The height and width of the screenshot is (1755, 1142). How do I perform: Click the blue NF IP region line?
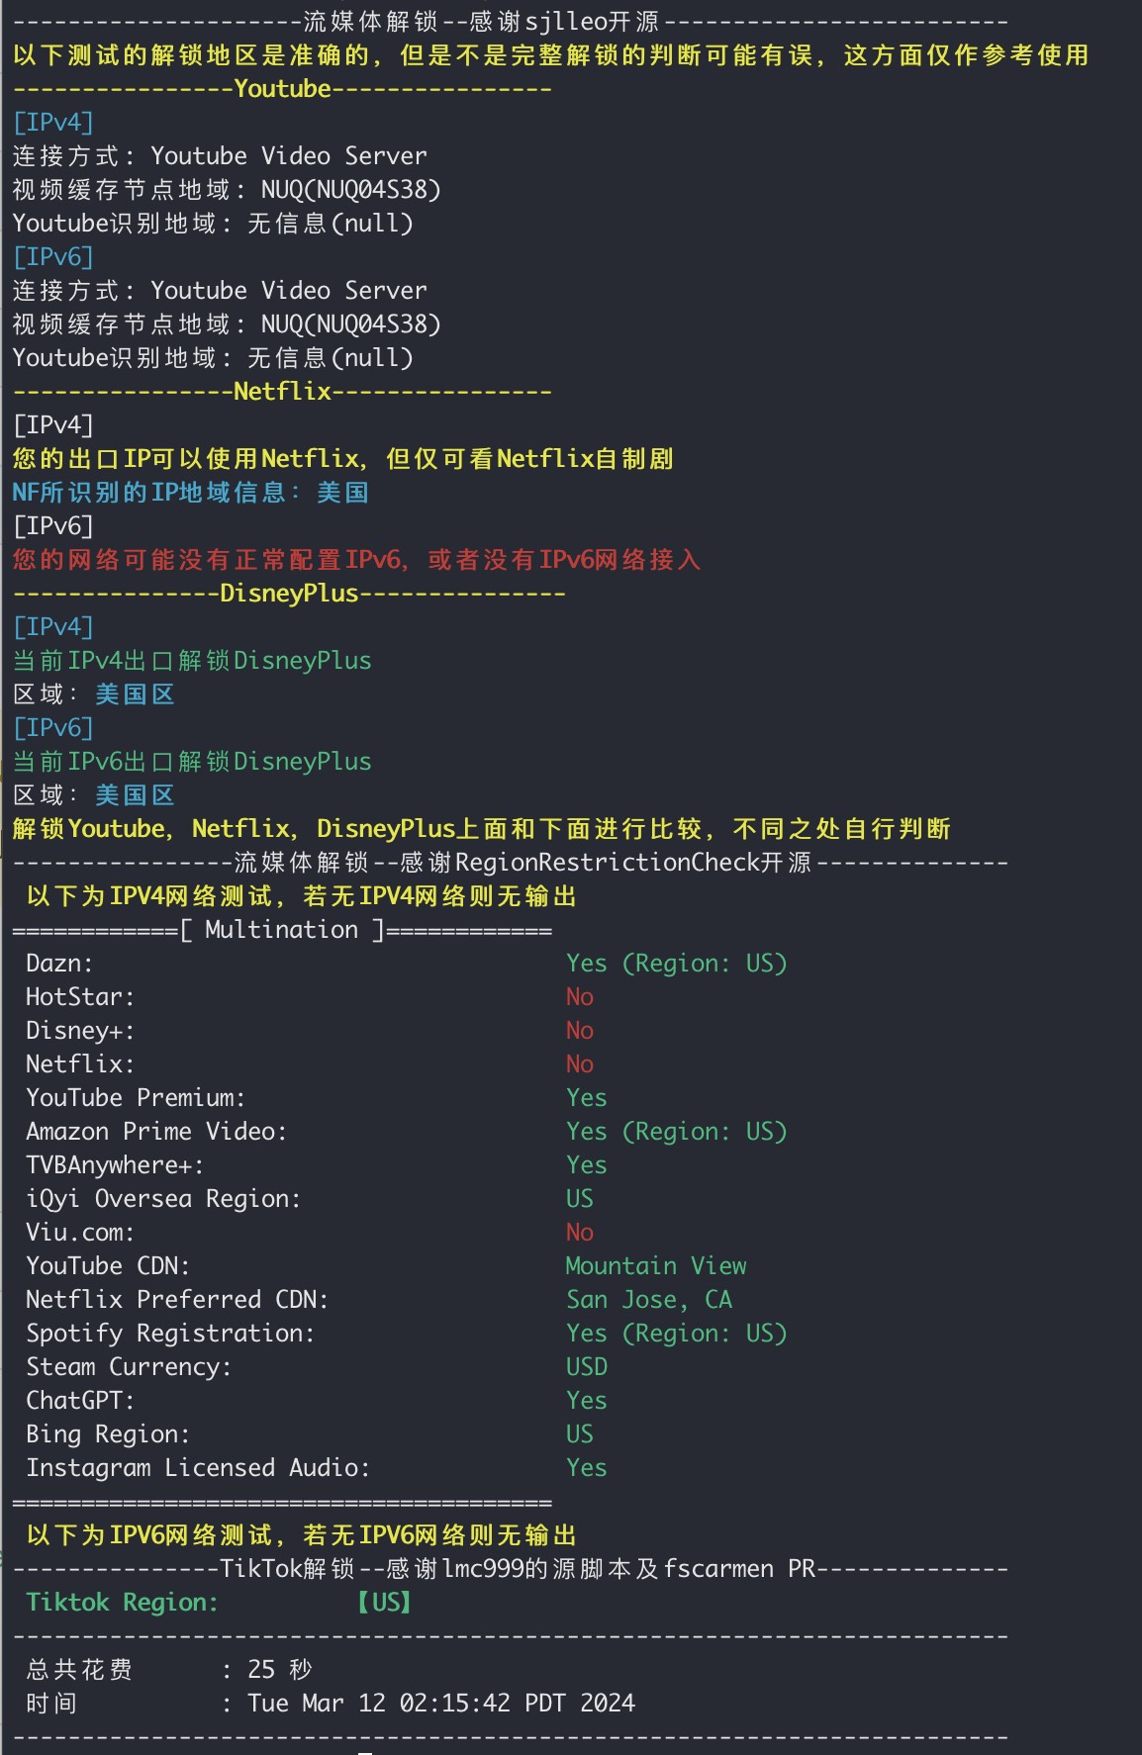click(190, 493)
